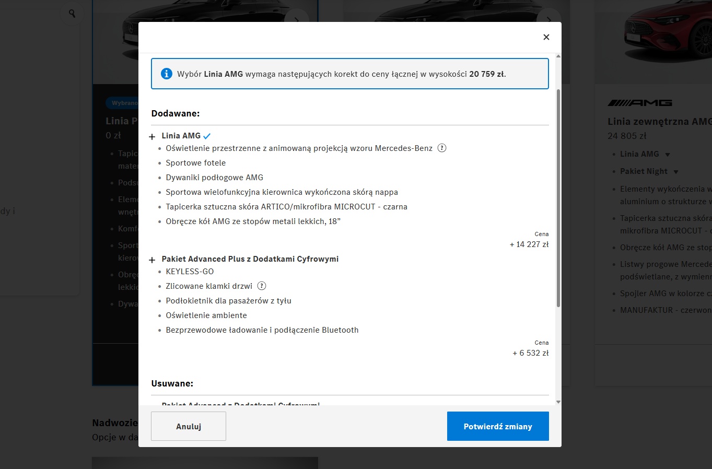
Task: Click the + 6 532 zł price
Action: click(531, 353)
